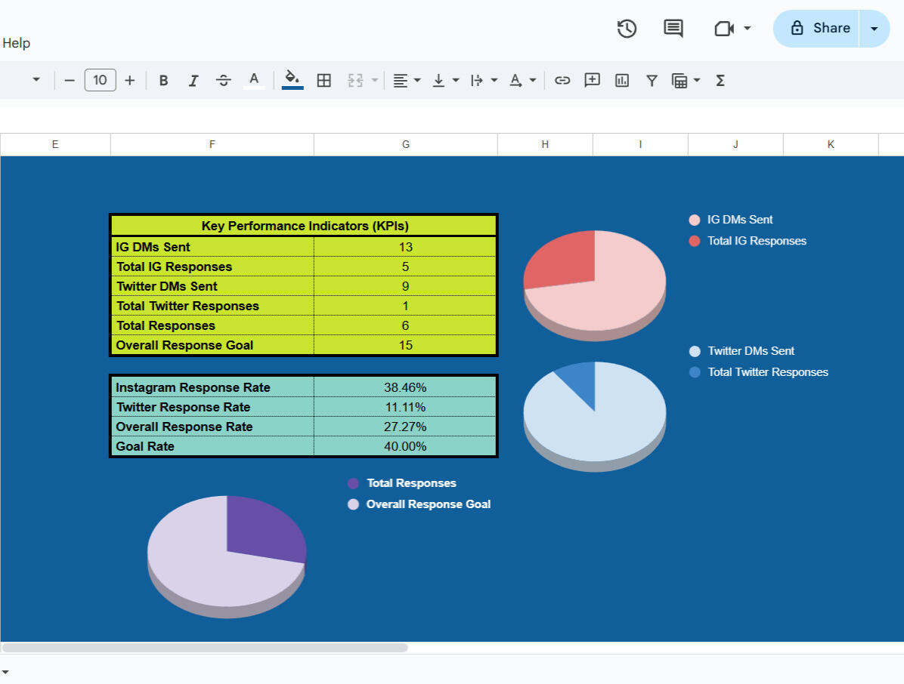This screenshot has height=684, width=904.
Task: Open the Help menu
Action: (x=17, y=43)
